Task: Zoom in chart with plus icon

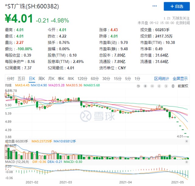Action: click(145, 86)
